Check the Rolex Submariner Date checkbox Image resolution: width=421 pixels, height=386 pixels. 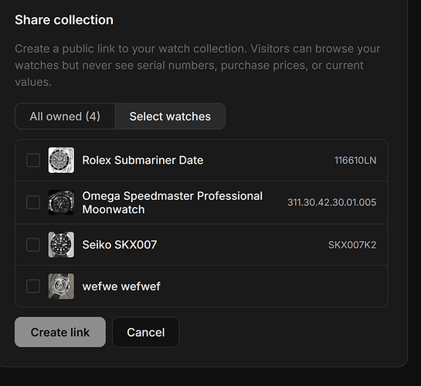point(33,160)
